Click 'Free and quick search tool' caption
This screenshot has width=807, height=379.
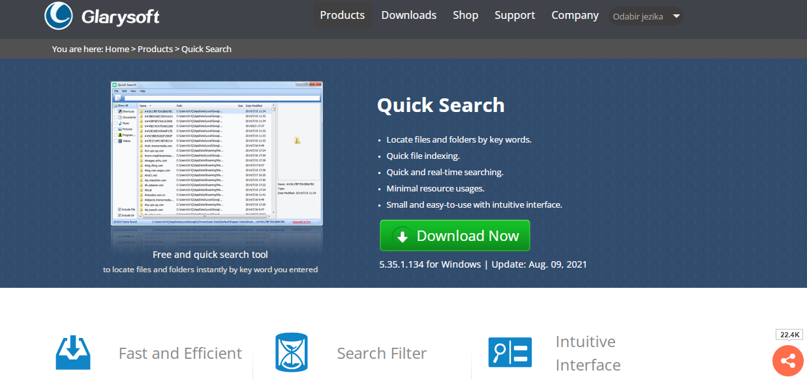click(x=210, y=255)
